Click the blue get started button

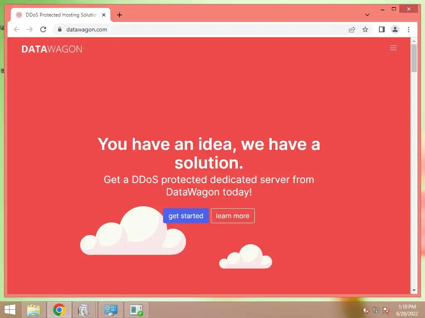click(x=186, y=216)
